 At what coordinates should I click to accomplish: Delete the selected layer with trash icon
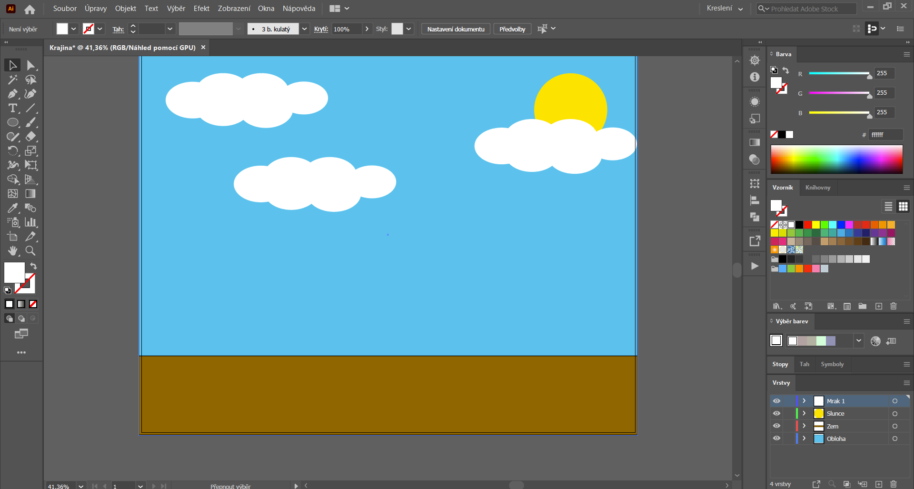pyautogui.click(x=893, y=484)
